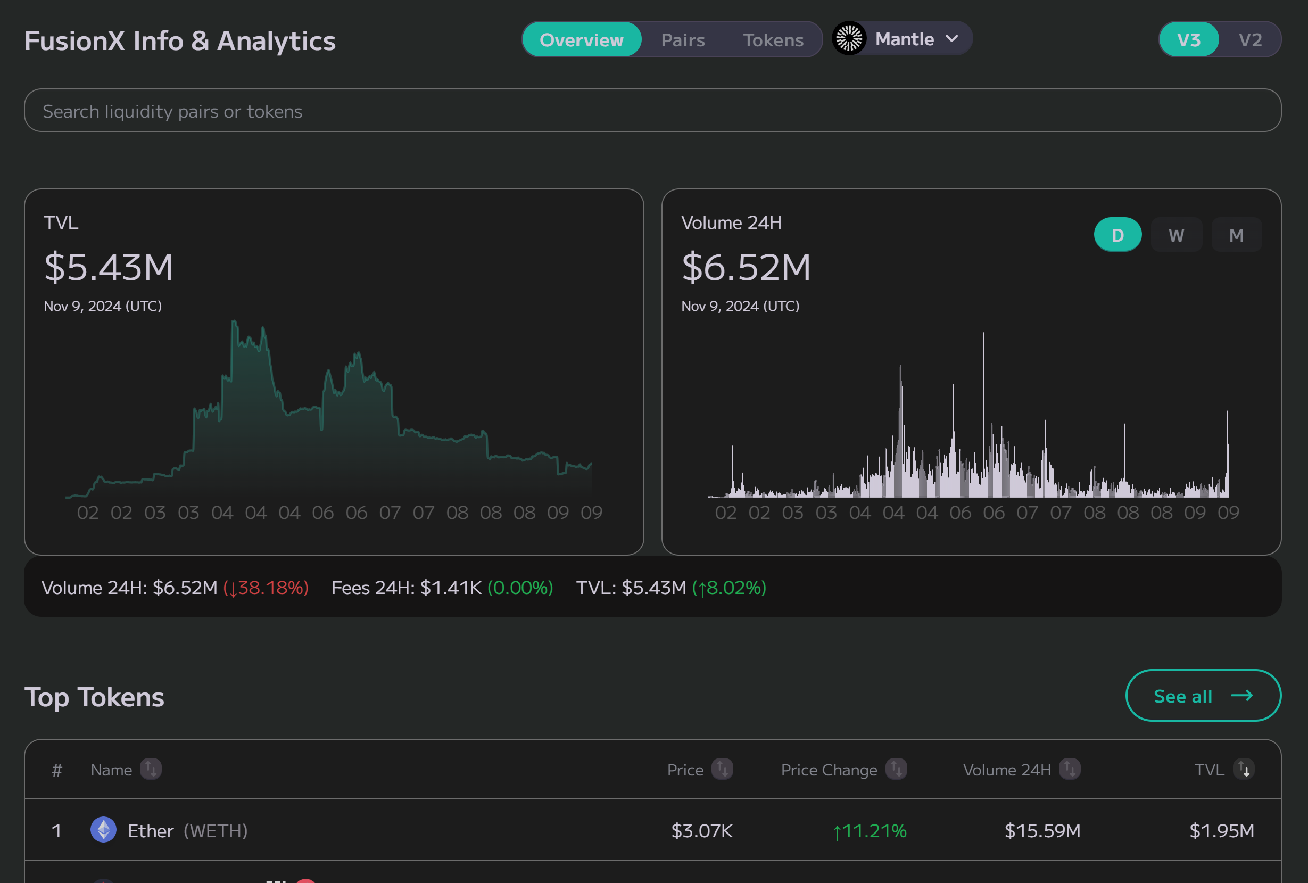Open the Tokens tab

pos(773,39)
